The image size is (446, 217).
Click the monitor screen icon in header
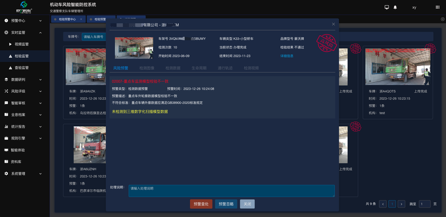(x=386, y=7)
